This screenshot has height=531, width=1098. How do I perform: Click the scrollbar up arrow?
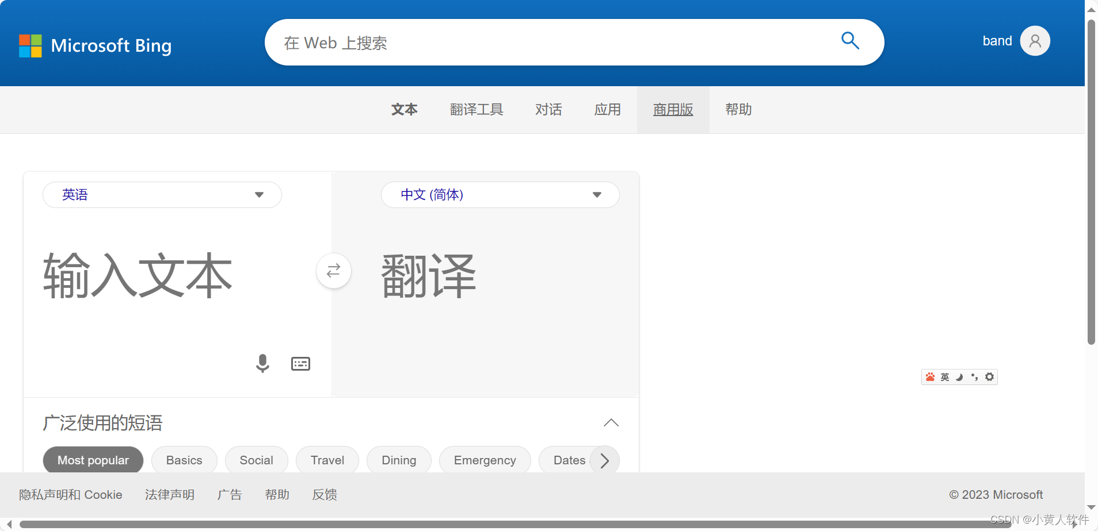coord(1091,9)
